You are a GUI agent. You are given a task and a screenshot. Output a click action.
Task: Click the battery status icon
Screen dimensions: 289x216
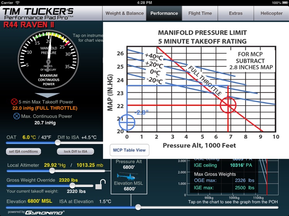[x=285, y=3]
